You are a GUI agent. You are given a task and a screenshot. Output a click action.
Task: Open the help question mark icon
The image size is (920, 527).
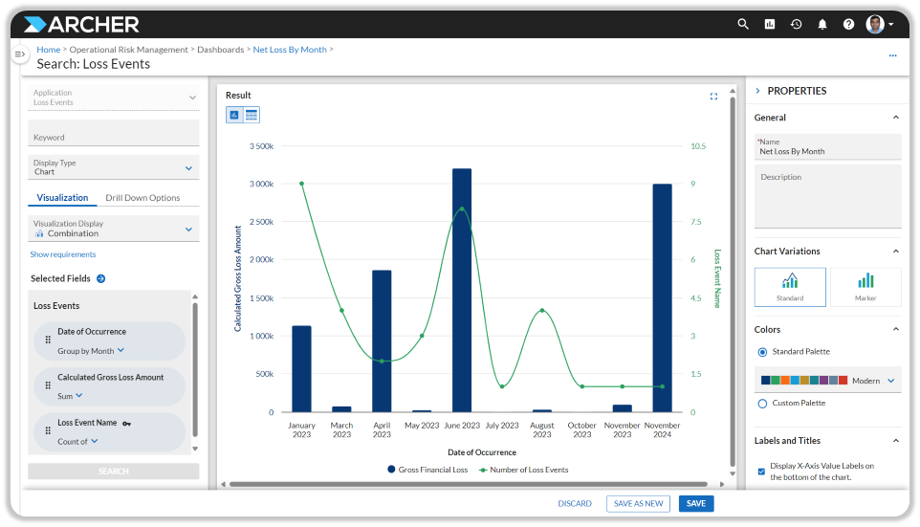pos(848,24)
